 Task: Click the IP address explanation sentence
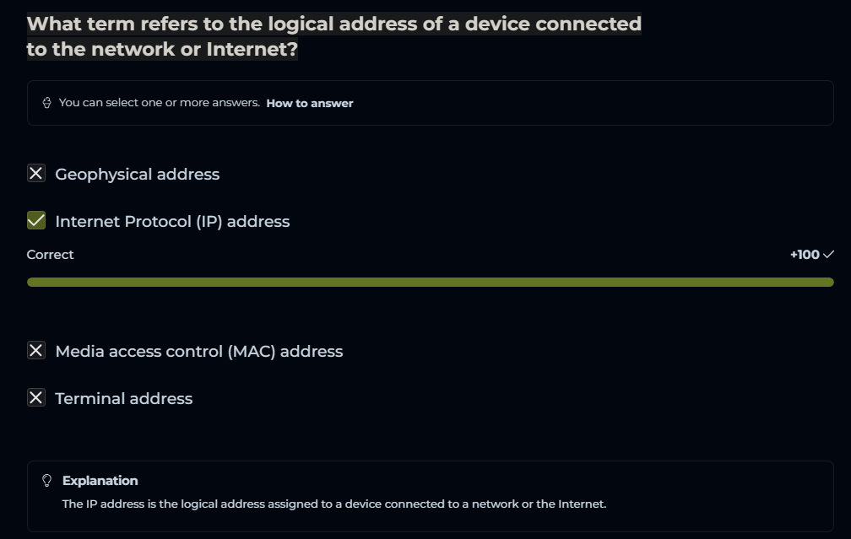click(x=334, y=504)
